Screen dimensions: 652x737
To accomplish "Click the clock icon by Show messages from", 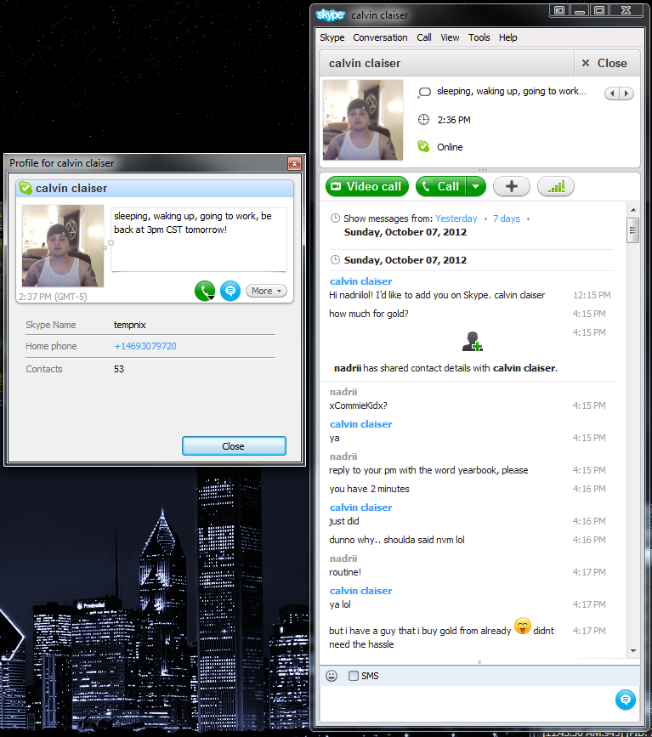I will (x=335, y=218).
